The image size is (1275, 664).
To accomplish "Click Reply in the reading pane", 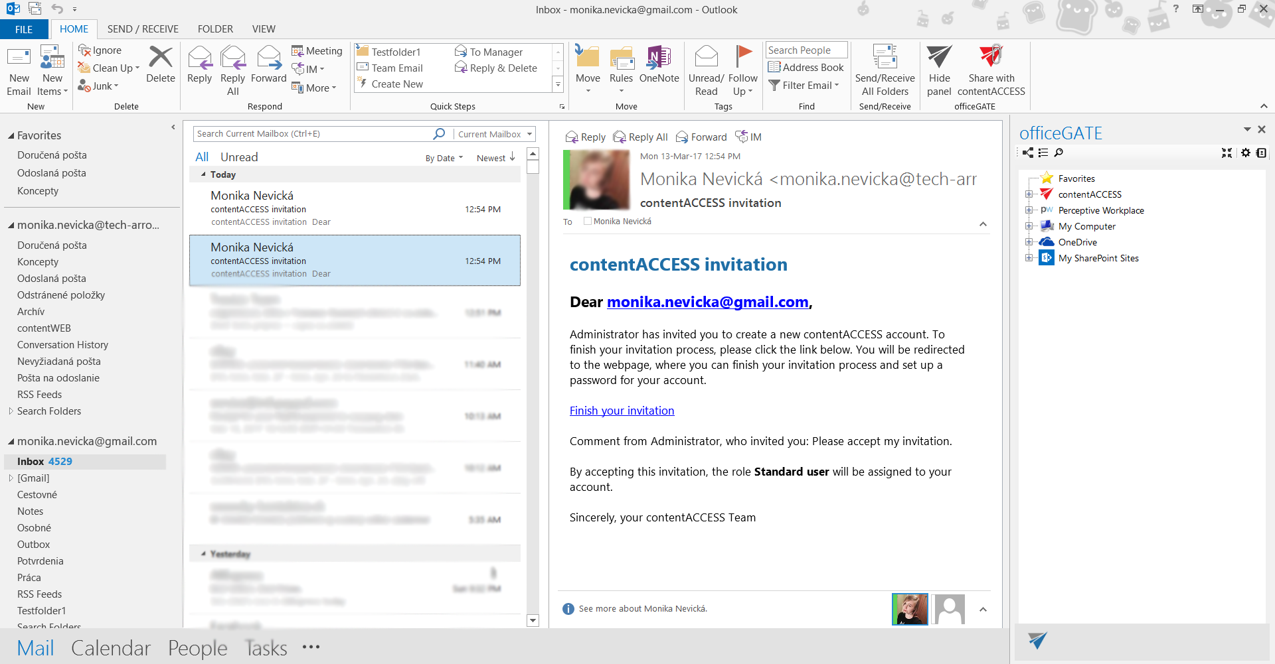I will coord(585,137).
